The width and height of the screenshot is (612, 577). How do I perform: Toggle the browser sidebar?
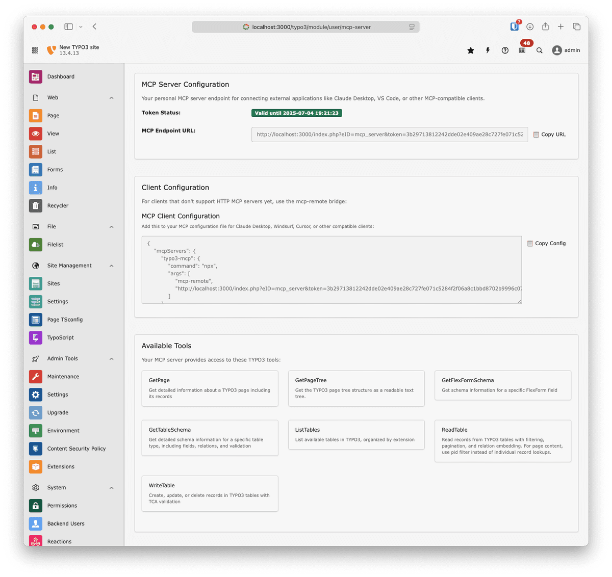point(68,27)
